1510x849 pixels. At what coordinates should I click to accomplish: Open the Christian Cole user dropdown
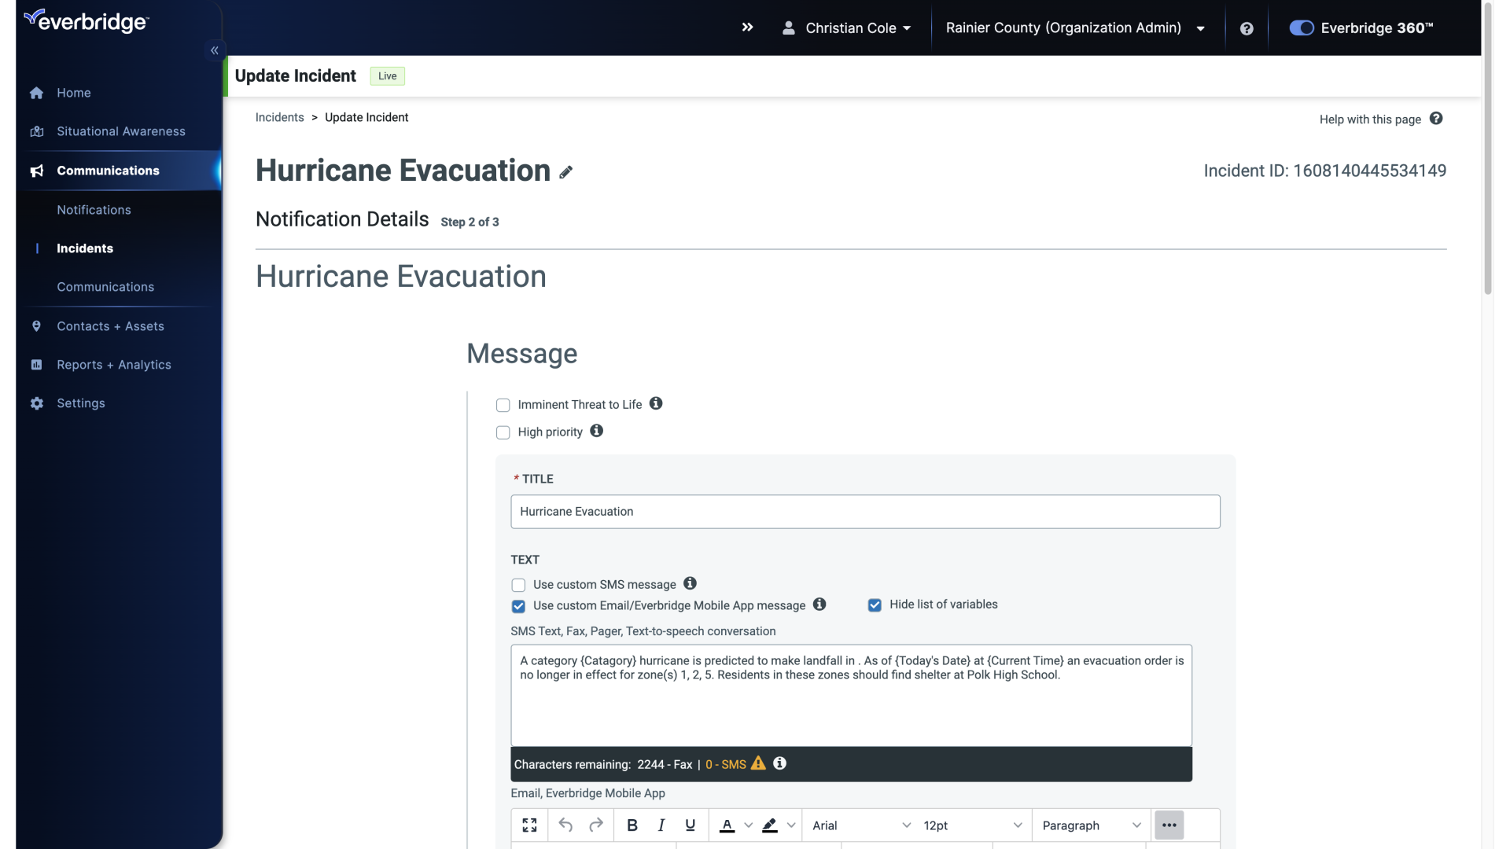tap(858, 28)
